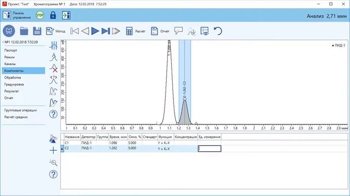Click the peak-between-markers tool icon
350x196 pixels.
54,45
